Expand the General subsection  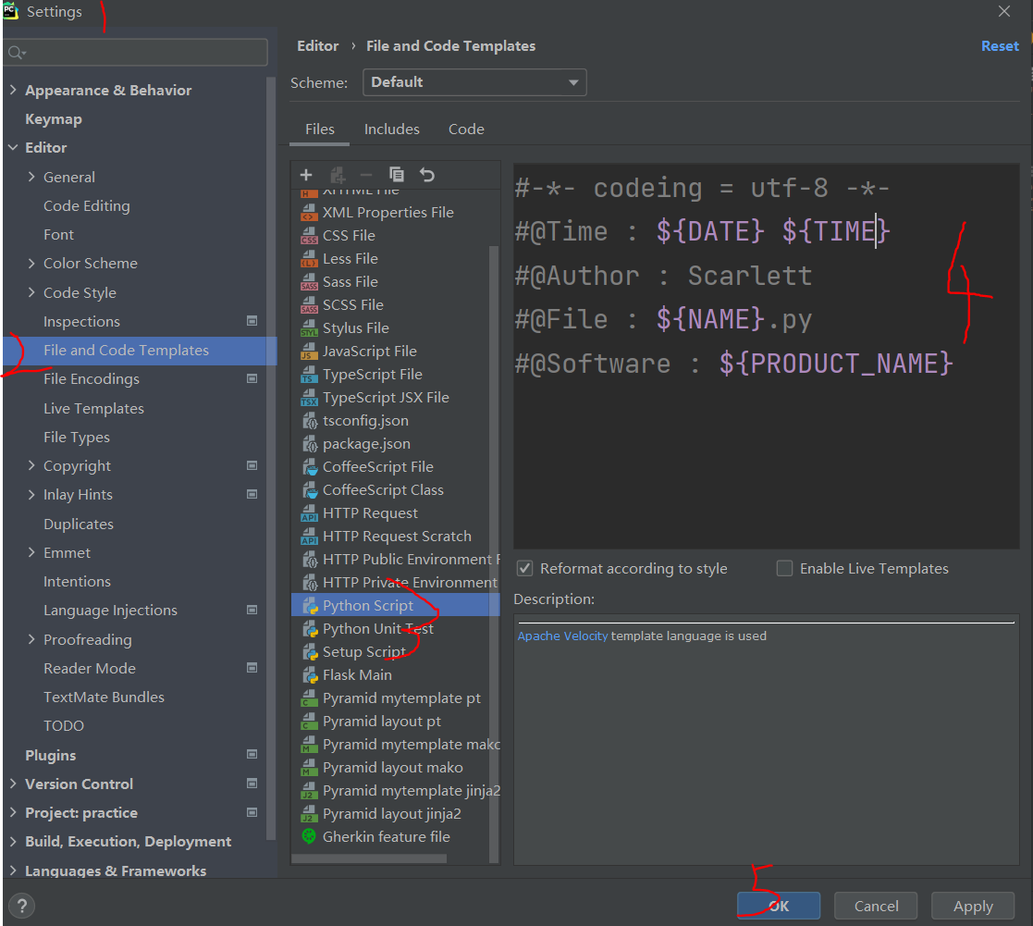(31, 177)
